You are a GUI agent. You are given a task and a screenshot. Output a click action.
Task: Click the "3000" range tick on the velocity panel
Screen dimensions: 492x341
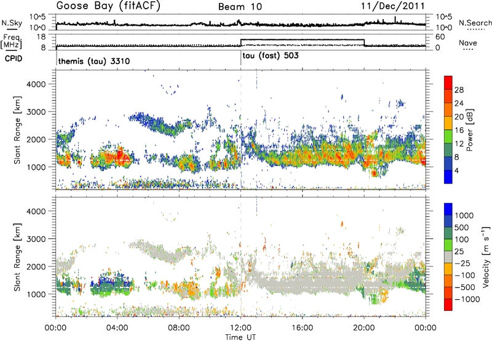[x=36, y=239]
